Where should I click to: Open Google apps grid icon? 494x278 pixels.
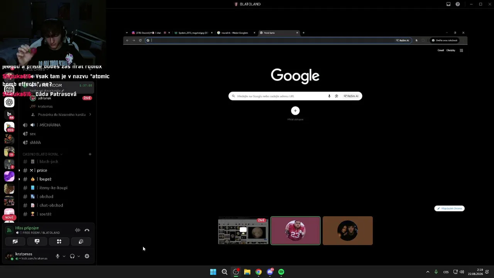click(461, 50)
